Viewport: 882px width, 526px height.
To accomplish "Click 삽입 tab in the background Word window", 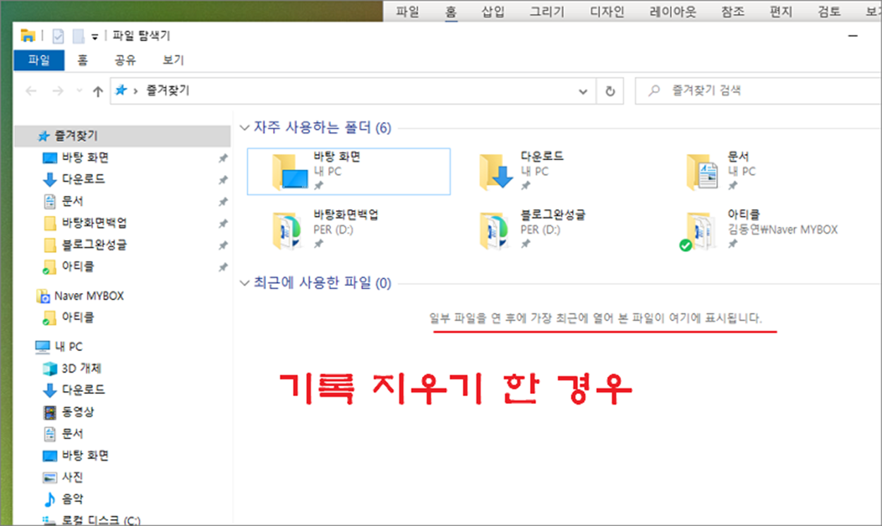I will coord(493,11).
